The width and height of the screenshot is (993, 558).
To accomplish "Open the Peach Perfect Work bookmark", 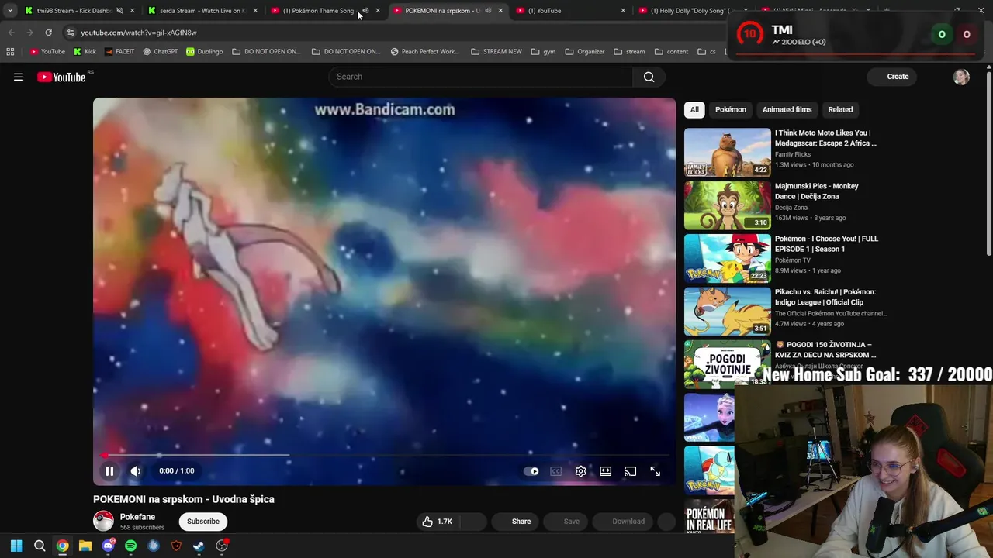I will click(x=425, y=52).
